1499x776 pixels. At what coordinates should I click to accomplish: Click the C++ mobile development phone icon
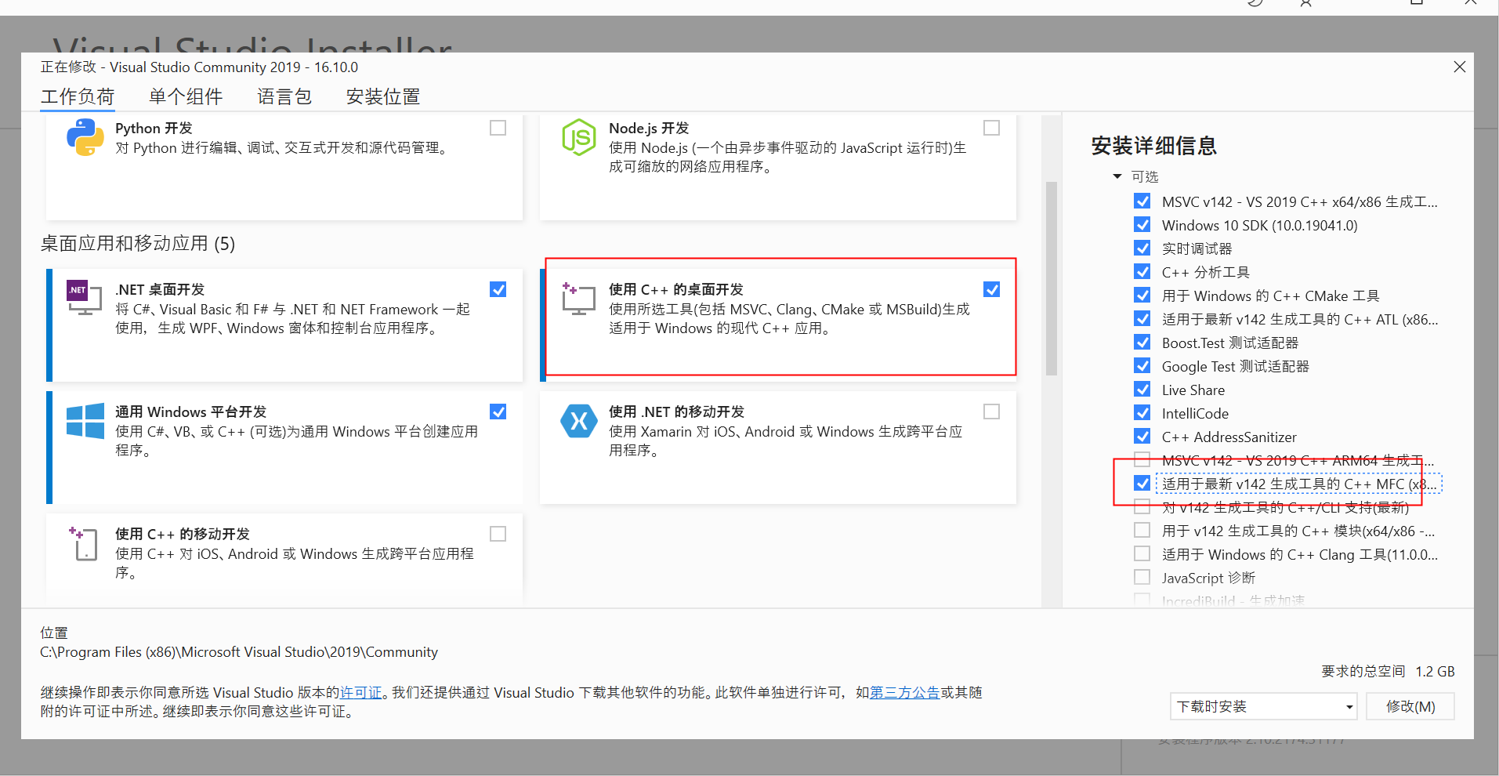pos(83,543)
